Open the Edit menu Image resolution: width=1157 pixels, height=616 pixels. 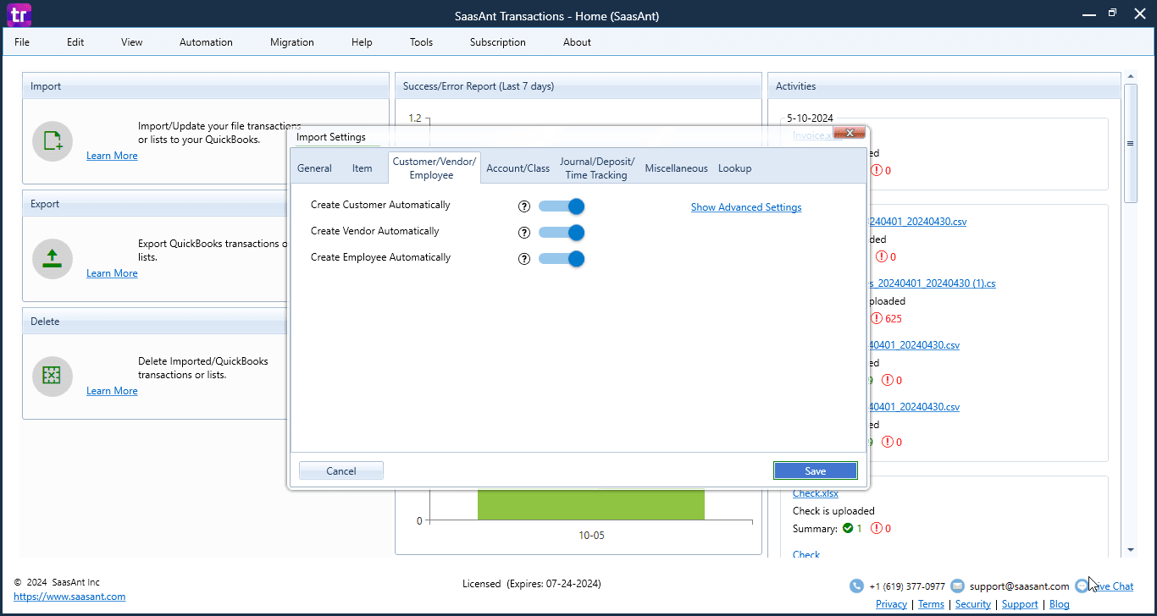[x=75, y=42]
